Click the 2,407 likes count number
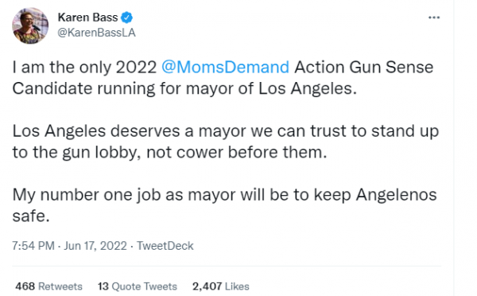The width and height of the screenshot is (477, 296). [x=207, y=286]
